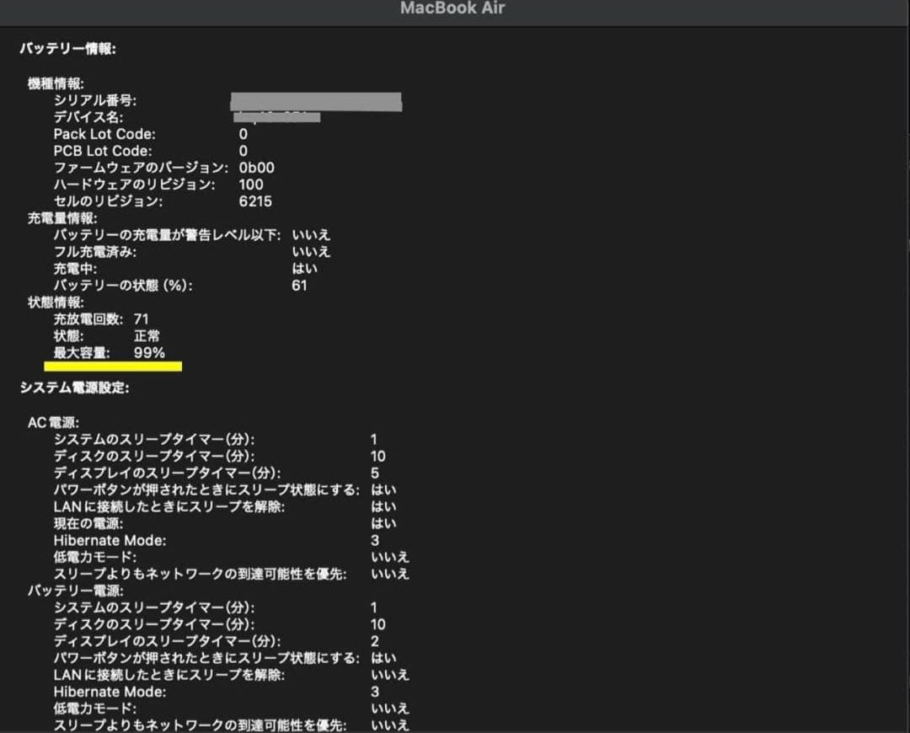This screenshot has width=910, height=733.
Task: Select the PCB Lot Code label
Action: coord(103,151)
